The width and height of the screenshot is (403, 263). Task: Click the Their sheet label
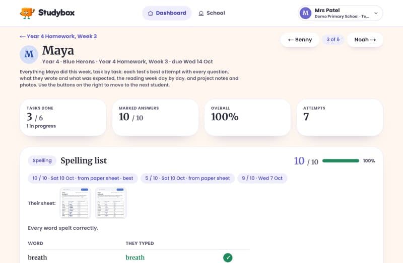tap(42, 203)
